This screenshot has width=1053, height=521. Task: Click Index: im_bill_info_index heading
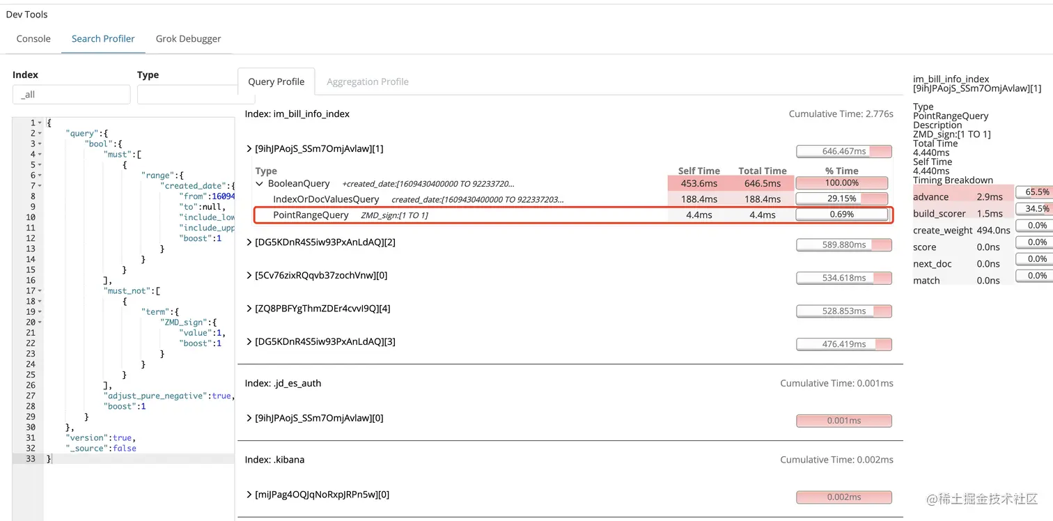[297, 114]
